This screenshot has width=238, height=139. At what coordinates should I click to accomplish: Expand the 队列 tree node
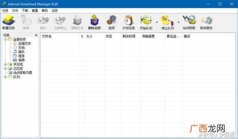[5, 77]
